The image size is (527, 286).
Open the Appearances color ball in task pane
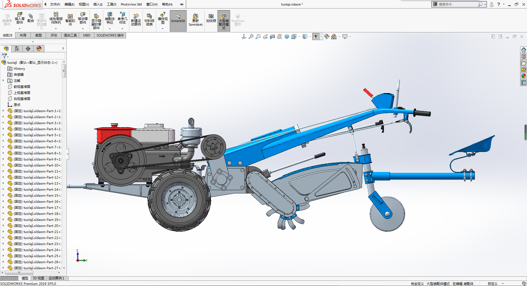tap(523, 76)
